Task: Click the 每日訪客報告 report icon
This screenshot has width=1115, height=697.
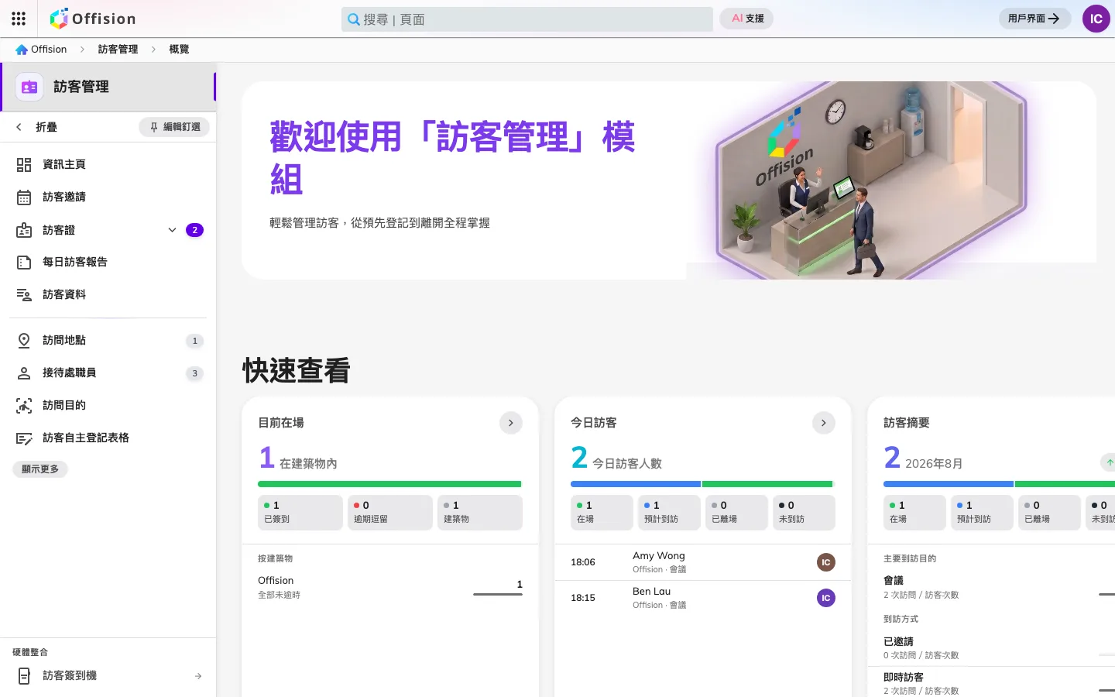Action: point(24,263)
